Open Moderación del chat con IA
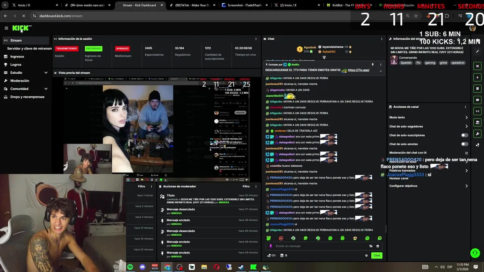 point(428,153)
